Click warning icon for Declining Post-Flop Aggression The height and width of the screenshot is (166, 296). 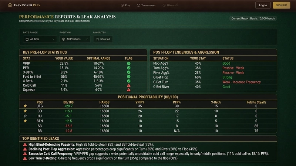click(25, 149)
